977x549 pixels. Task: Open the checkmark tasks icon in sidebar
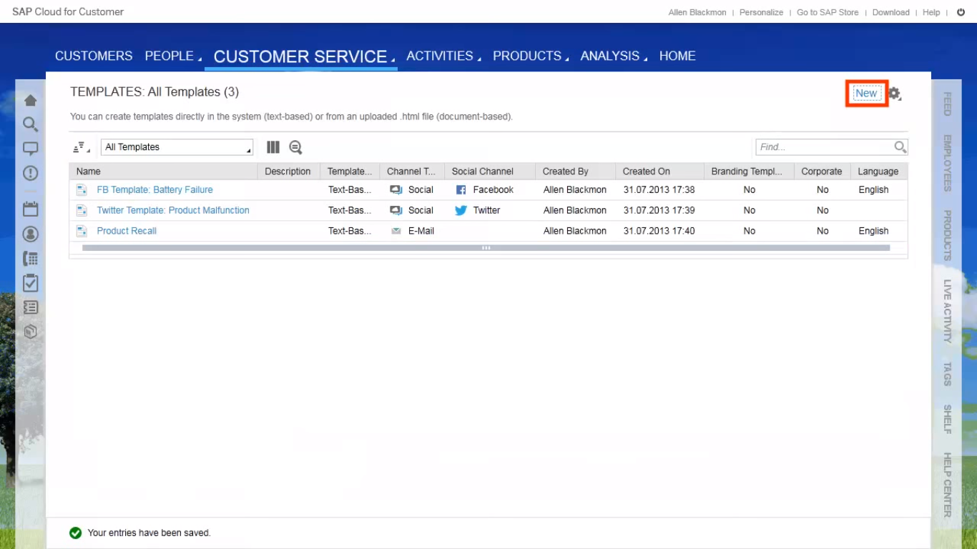coord(31,283)
